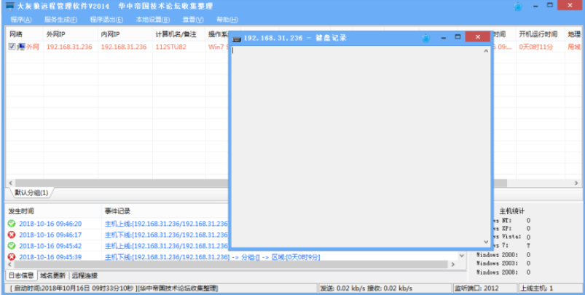Click the keyboard icon in the 键盘记录 window title
The height and width of the screenshot is (295, 585).
pos(237,38)
